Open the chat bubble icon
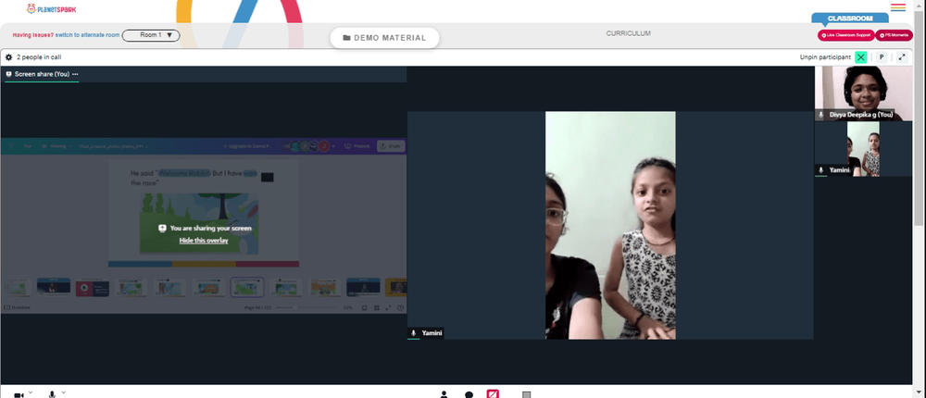The image size is (926, 398). [469, 394]
